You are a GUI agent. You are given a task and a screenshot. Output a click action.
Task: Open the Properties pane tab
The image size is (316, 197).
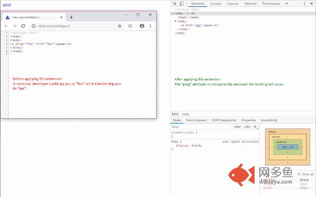click(x=248, y=120)
